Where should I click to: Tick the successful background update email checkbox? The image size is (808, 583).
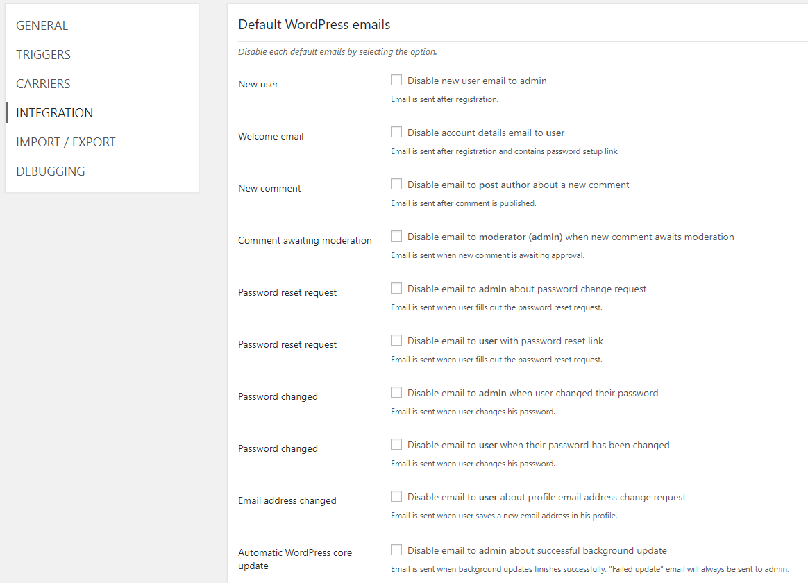[x=396, y=550]
